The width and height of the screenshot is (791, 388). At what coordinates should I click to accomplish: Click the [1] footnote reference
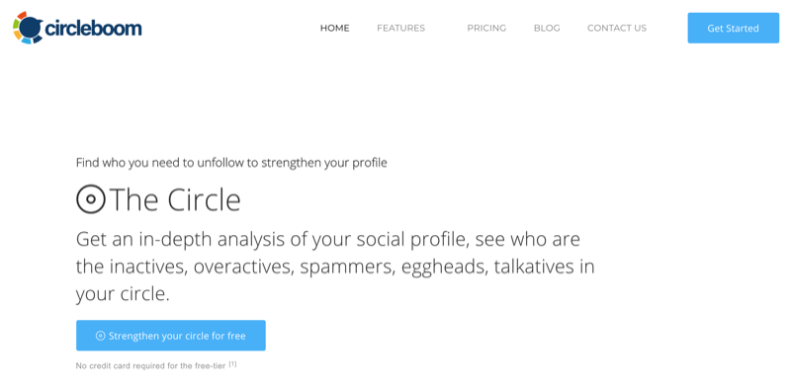pos(232,364)
